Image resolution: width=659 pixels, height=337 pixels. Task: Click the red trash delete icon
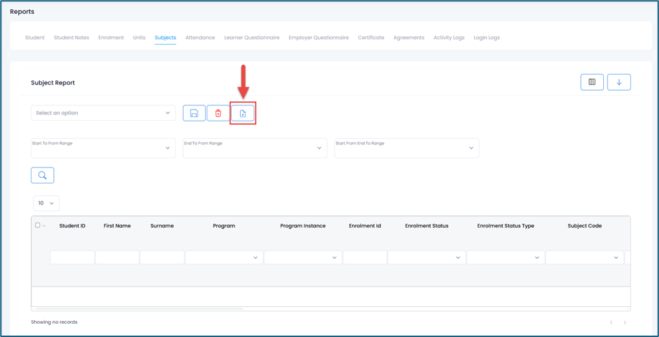point(218,113)
